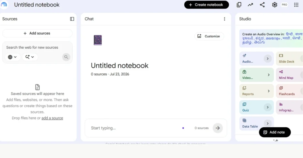Screen dimensions: 303x158
Task: Open Chat options three-dot menu
Action: [x=224, y=19]
